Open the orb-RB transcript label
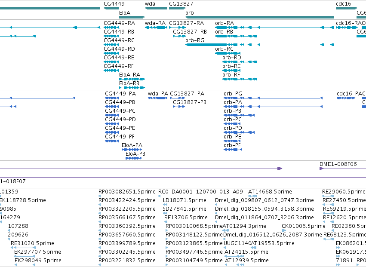The width and height of the screenshot is (366, 267). (x=224, y=32)
